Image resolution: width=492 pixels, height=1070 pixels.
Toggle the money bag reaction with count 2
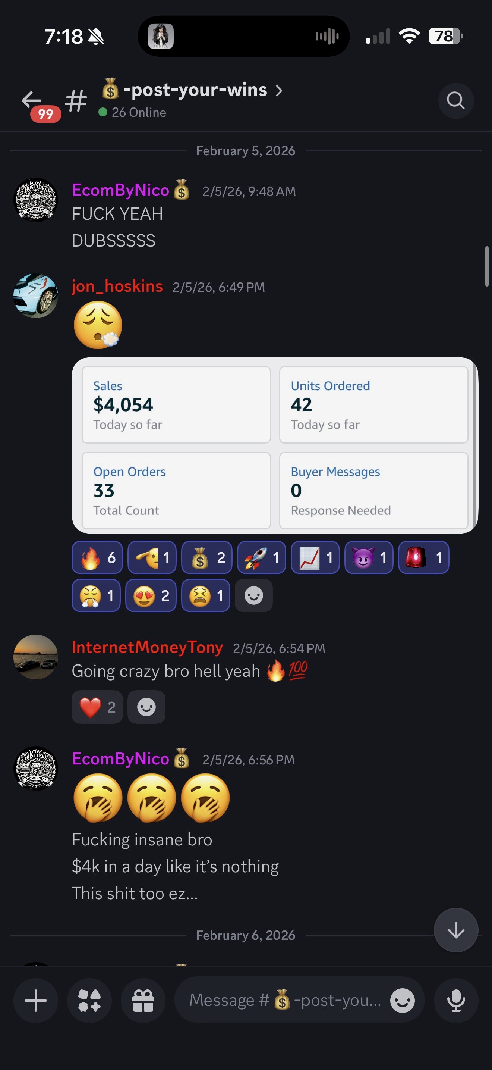point(207,557)
